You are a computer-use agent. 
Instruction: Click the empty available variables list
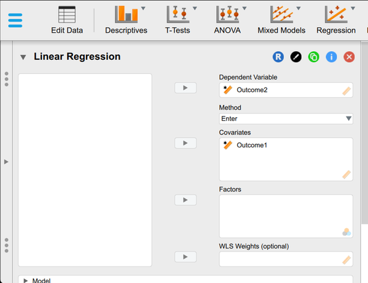click(x=85, y=170)
